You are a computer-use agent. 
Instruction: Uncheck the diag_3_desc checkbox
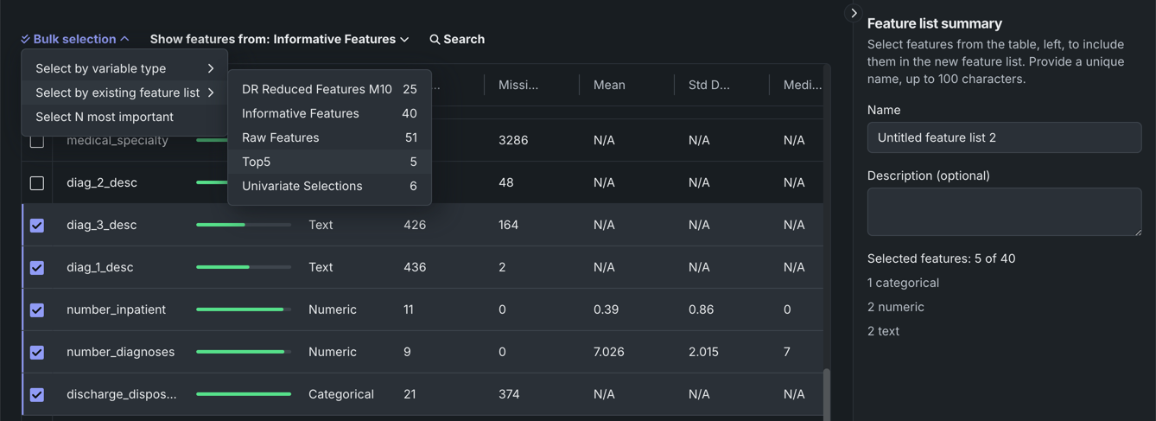tap(37, 225)
